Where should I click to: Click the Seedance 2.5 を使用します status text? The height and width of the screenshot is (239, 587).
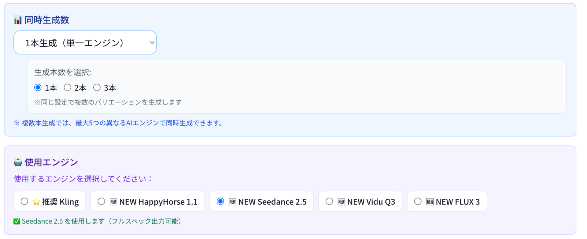(x=102, y=221)
